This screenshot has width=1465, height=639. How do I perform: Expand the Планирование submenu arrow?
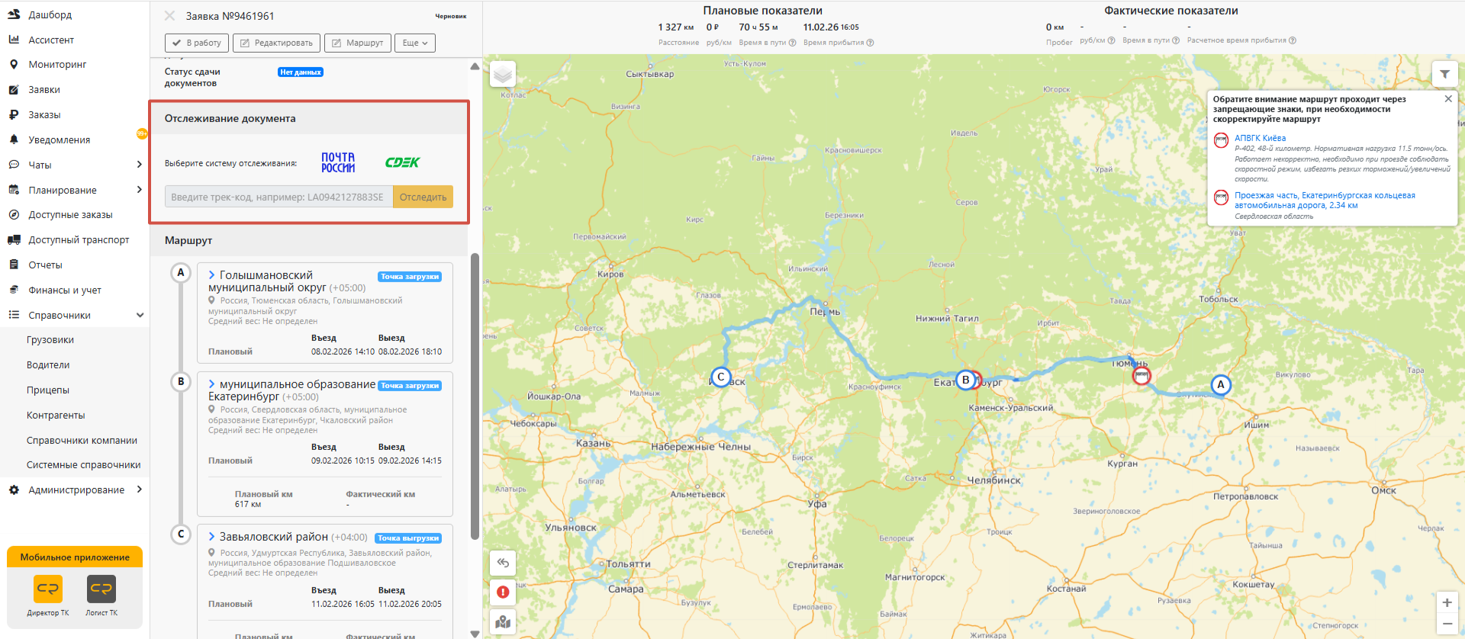pyautogui.click(x=139, y=190)
